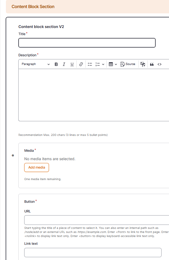Insert a bulleted list
This screenshot has width=169, height=260.
click(x=90, y=64)
